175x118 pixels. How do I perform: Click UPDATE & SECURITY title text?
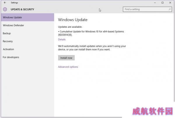(x=22, y=9)
